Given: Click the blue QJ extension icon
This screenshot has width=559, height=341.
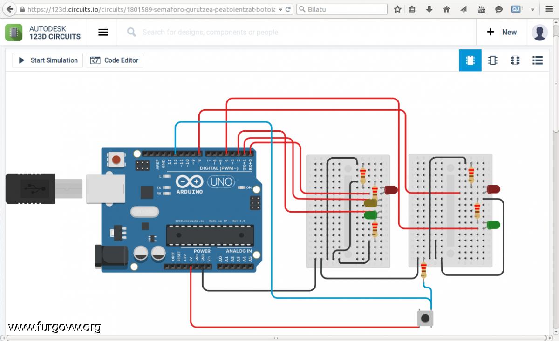Looking at the screenshot, I should [516, 9].
